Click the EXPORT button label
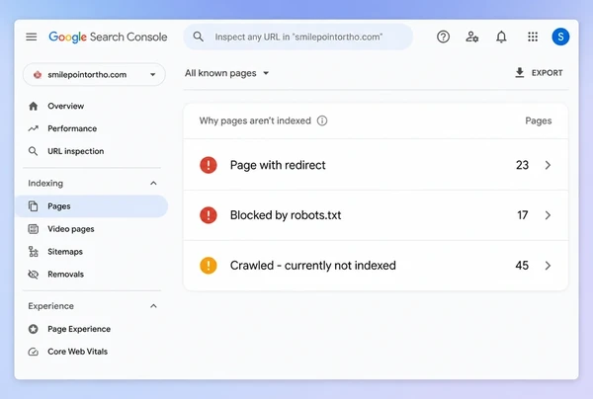593x399 pixels. pos(547,72)
